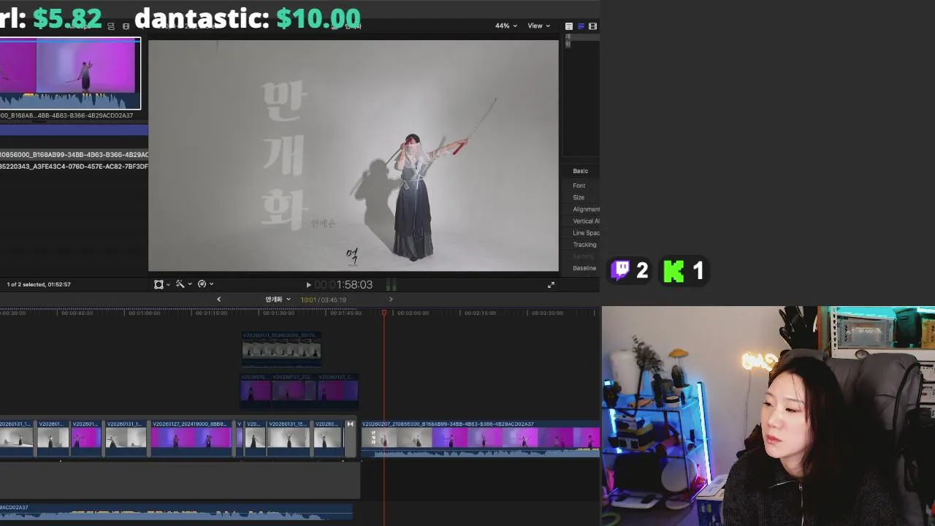The image size is (935, 526).
Task: Show the text inspector icon
Action: click(569, 26)
